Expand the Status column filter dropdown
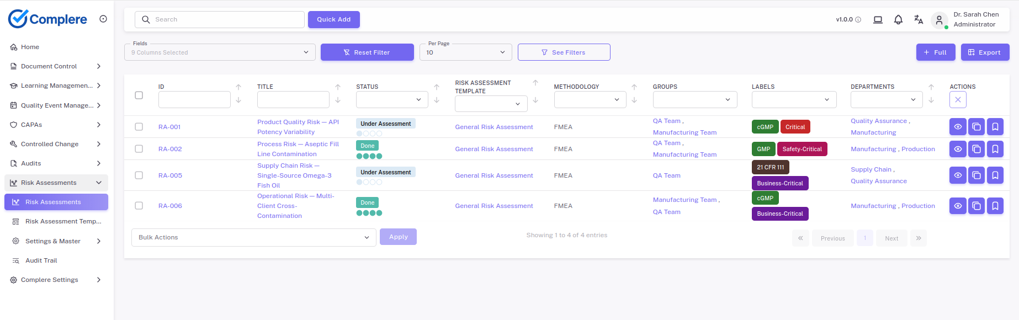The image size is (1019, 320). [x=391, y=100]
